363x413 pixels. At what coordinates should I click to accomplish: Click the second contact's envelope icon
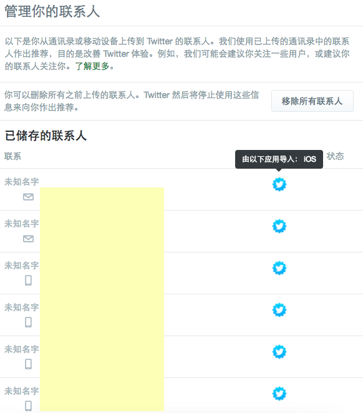[x=29, y=239]
